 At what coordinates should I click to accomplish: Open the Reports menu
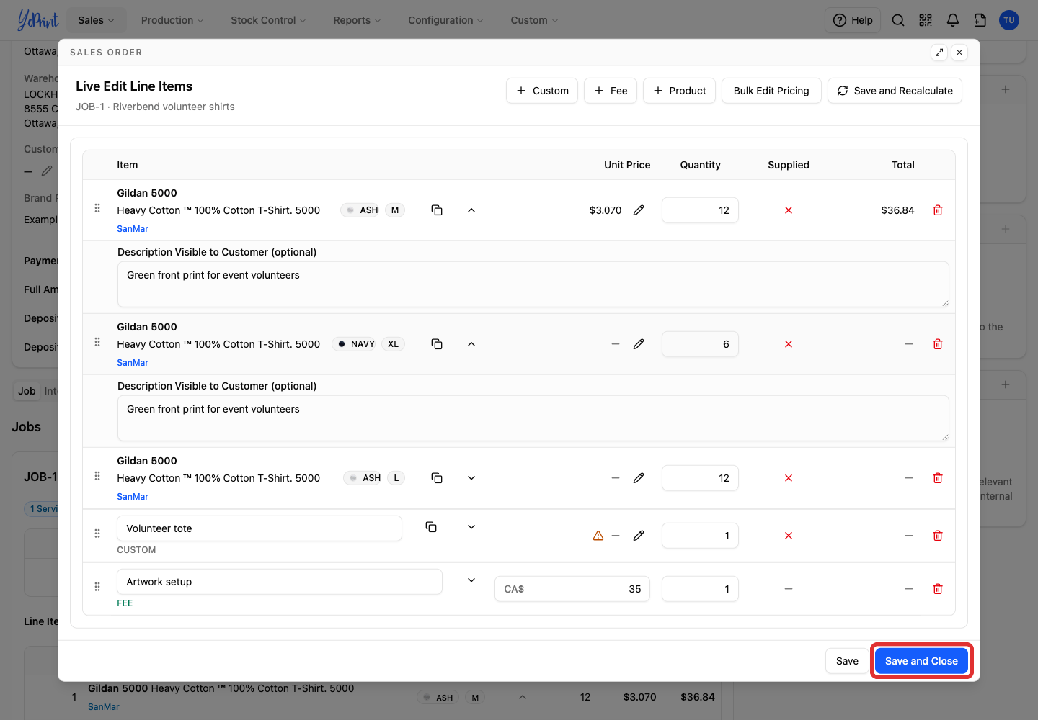point(357,20)
